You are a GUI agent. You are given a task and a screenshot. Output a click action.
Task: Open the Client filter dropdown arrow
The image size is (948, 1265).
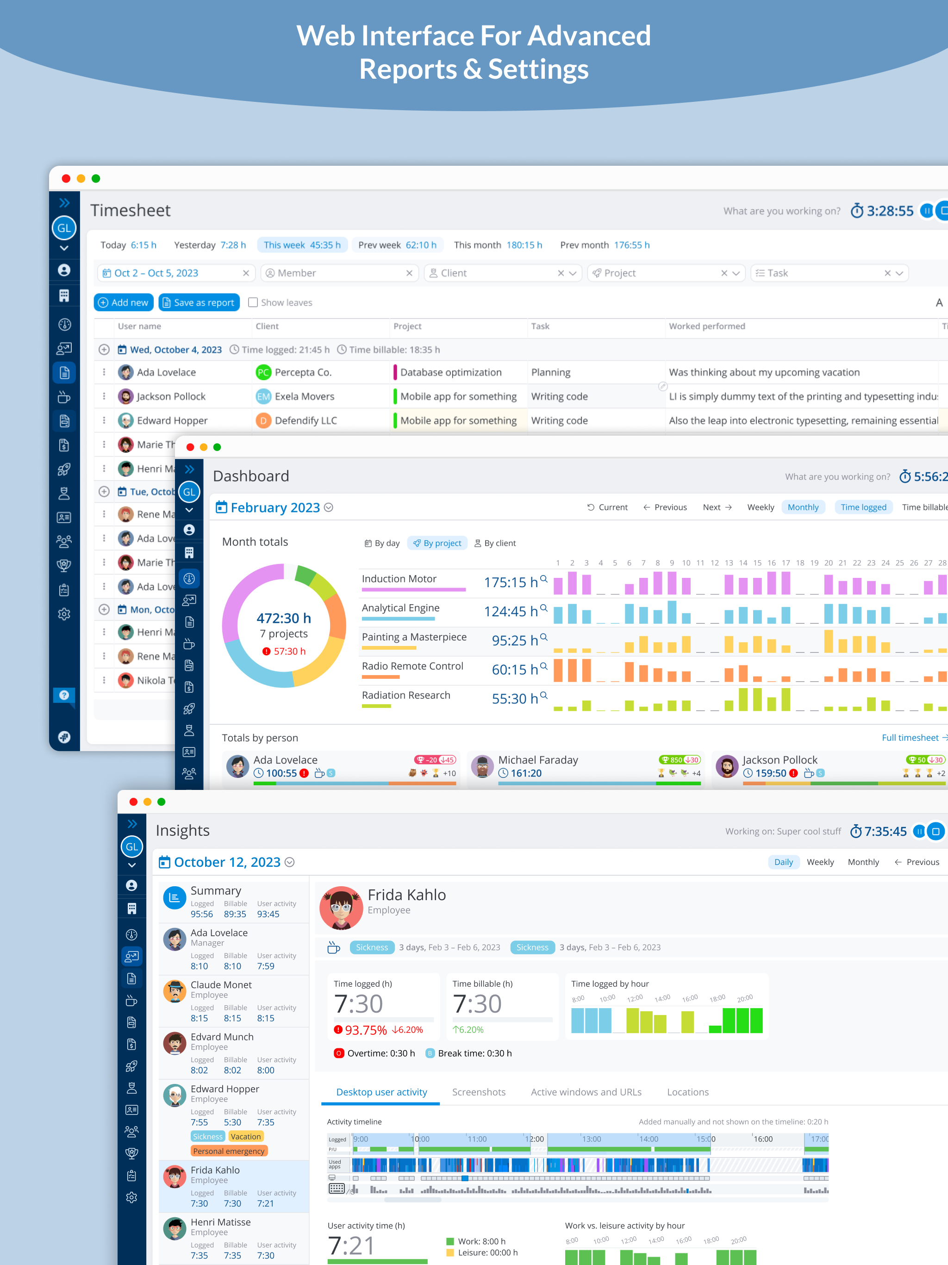click(573, 273)
